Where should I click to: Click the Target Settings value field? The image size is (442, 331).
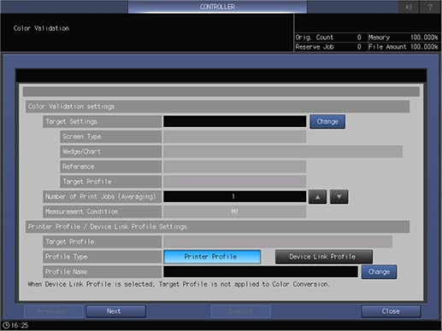[x=235, y=122]
